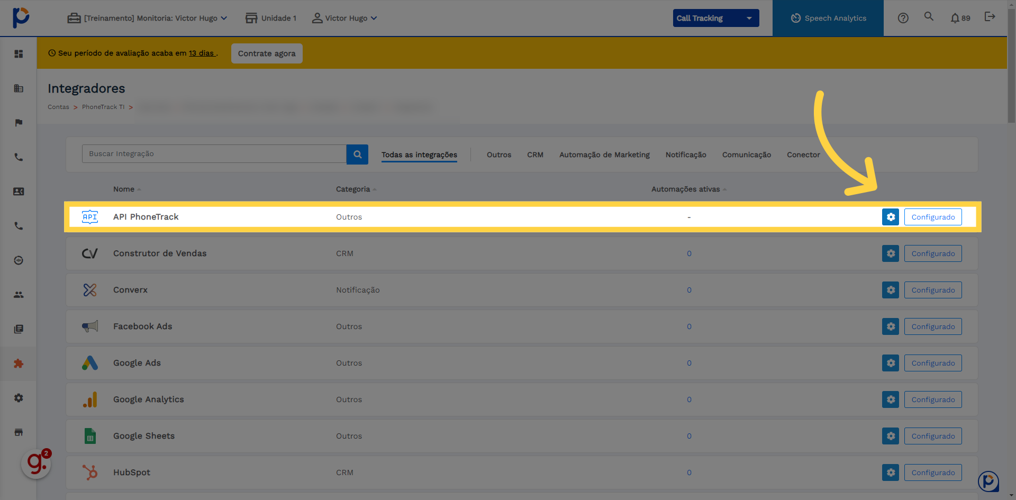Sort by Automações ativas column

coord(689,189)
